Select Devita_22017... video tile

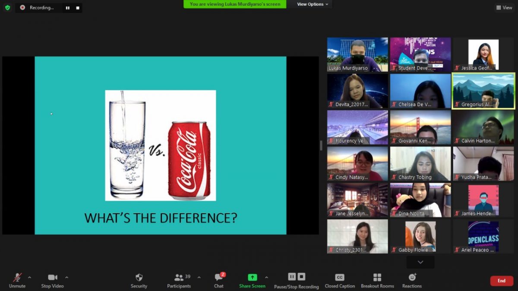357,91
